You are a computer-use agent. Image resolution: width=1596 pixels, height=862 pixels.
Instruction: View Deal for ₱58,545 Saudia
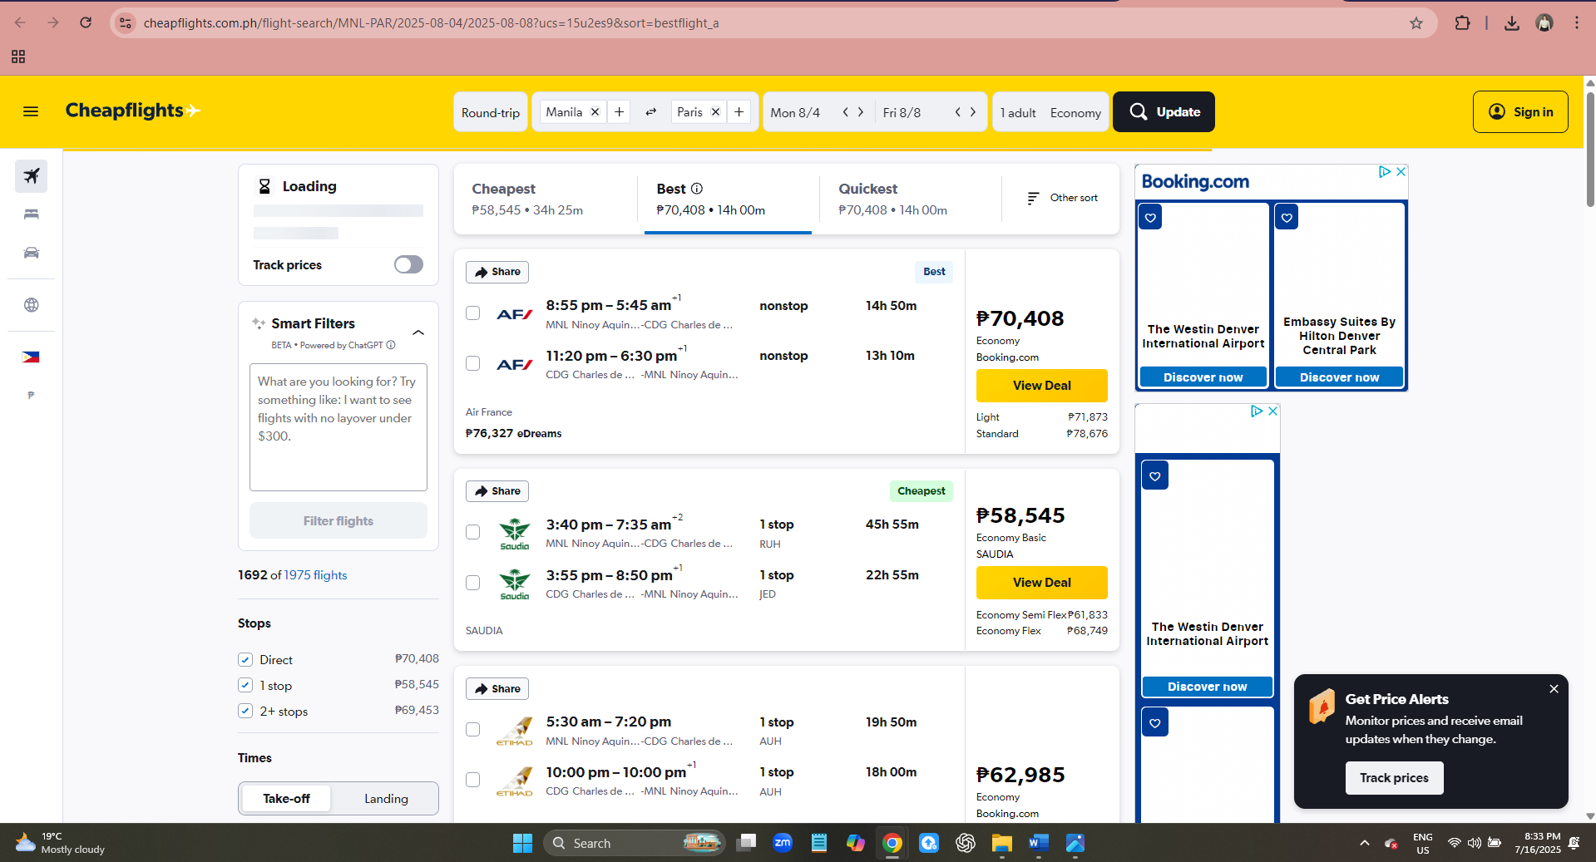(x=1041, y=583)
